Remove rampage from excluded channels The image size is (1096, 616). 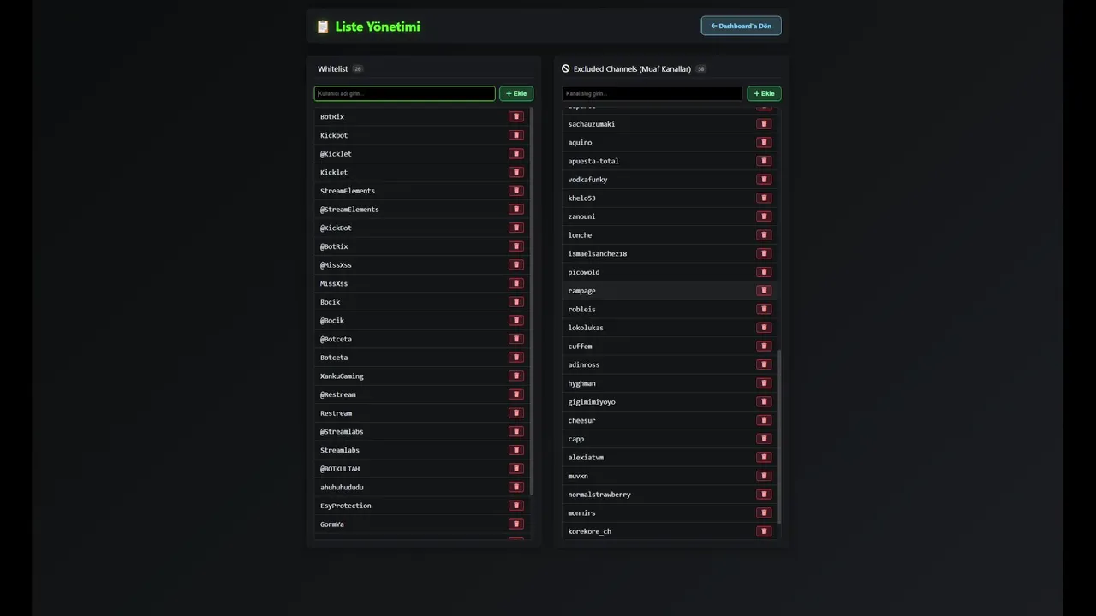click(x=764, y=291)
